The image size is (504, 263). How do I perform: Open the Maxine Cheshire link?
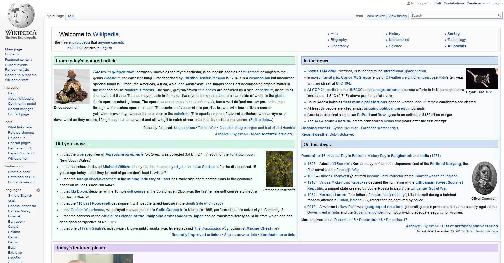point(262,228)
